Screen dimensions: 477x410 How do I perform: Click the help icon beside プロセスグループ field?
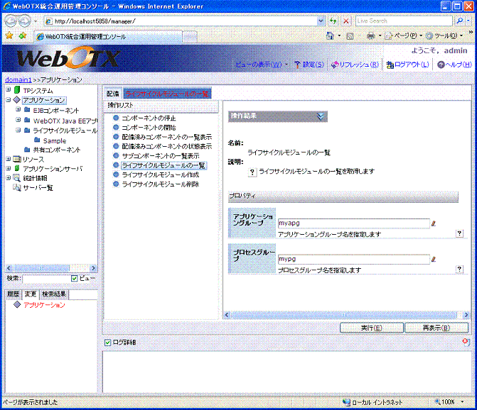[x=459, y=270]
